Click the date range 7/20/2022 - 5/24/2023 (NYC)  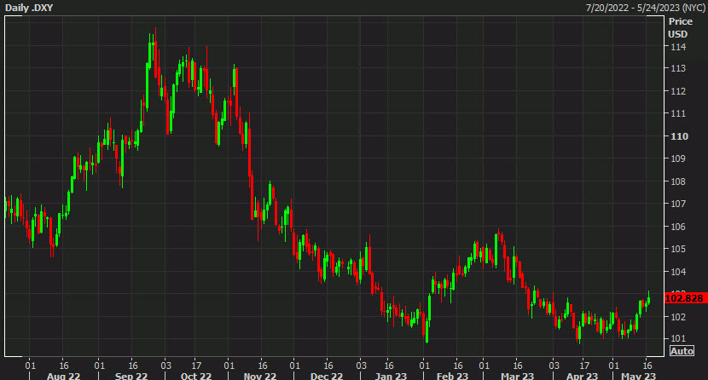(x=645, y=8)
